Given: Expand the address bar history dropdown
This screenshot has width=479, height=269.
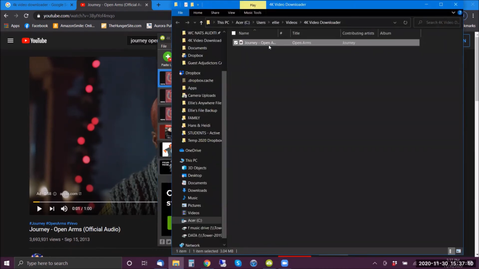Looking at the screenshot, I should (395, 22).
